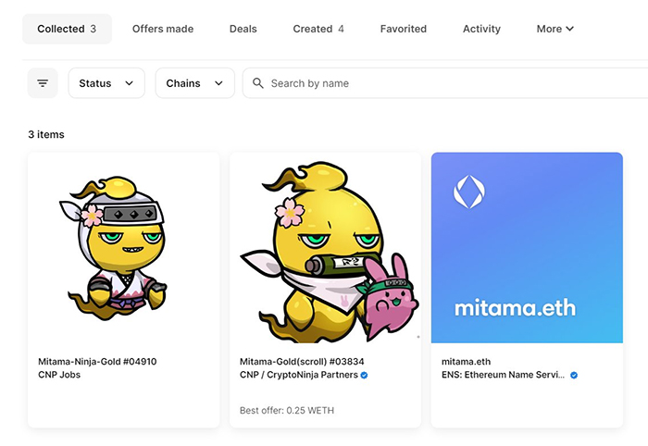Switch to the Offers made tab
648x446 pixels.
click(x=163, y=29)
